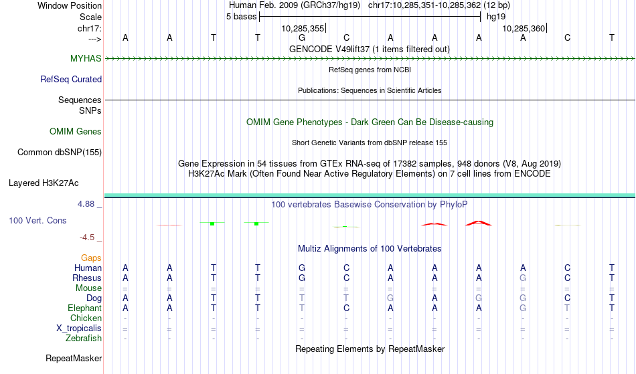Screen dimensions: 636x374
Task: Click the black Sequences track line
Action: coord(370,100)
